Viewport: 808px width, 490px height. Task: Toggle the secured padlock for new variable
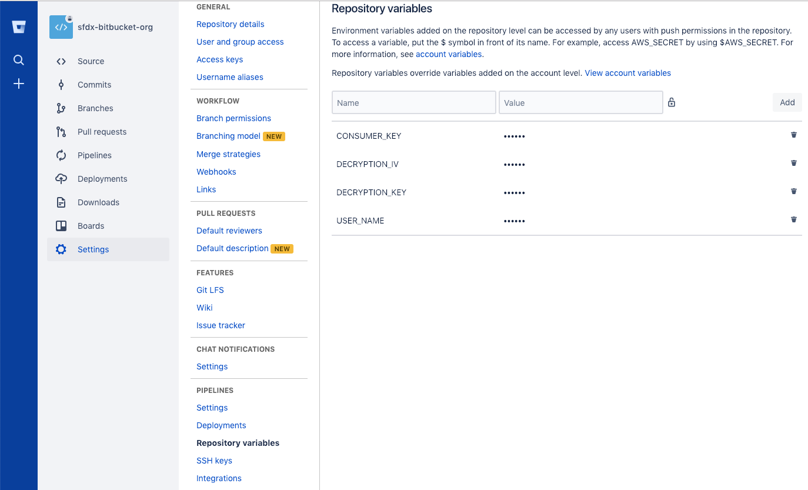pyautogui.click(x=672, y=102)
